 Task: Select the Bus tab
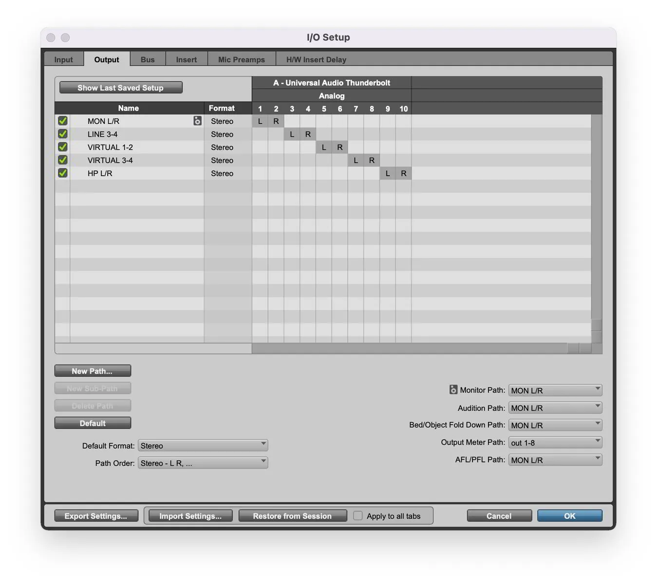(148, 59)
